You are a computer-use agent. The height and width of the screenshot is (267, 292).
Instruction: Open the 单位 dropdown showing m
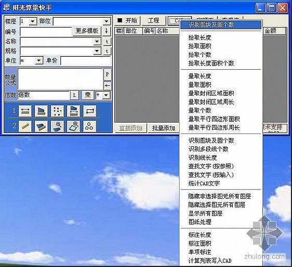pos(39,60)
